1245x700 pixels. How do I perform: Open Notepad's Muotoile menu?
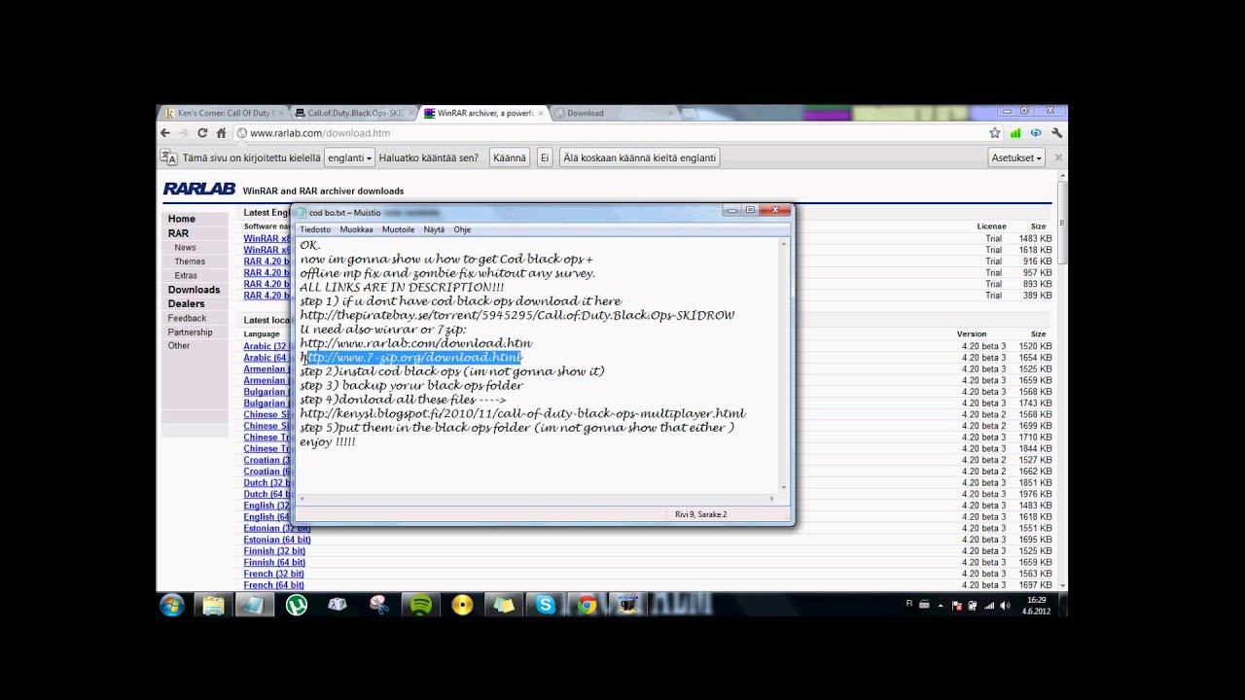click(x=398, y=229)
